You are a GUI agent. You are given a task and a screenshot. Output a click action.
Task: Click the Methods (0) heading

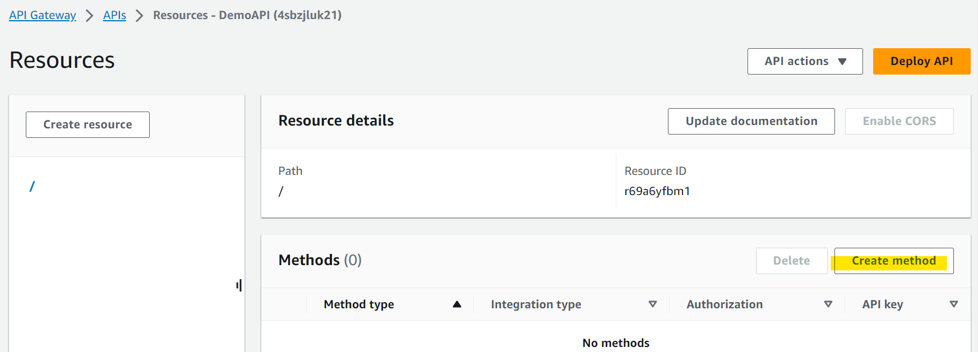[x=320, y=260]
